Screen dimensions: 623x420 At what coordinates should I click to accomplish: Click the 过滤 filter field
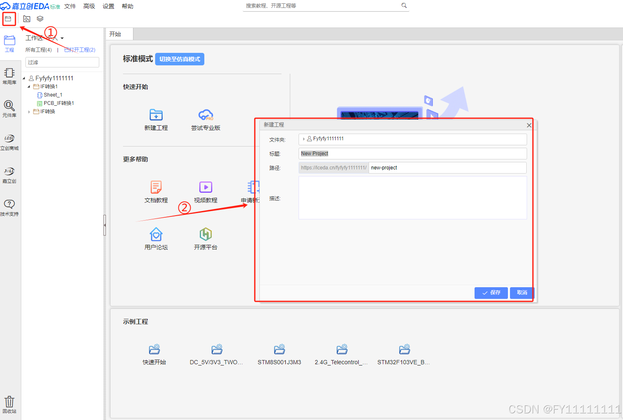(x=63, y=62)
